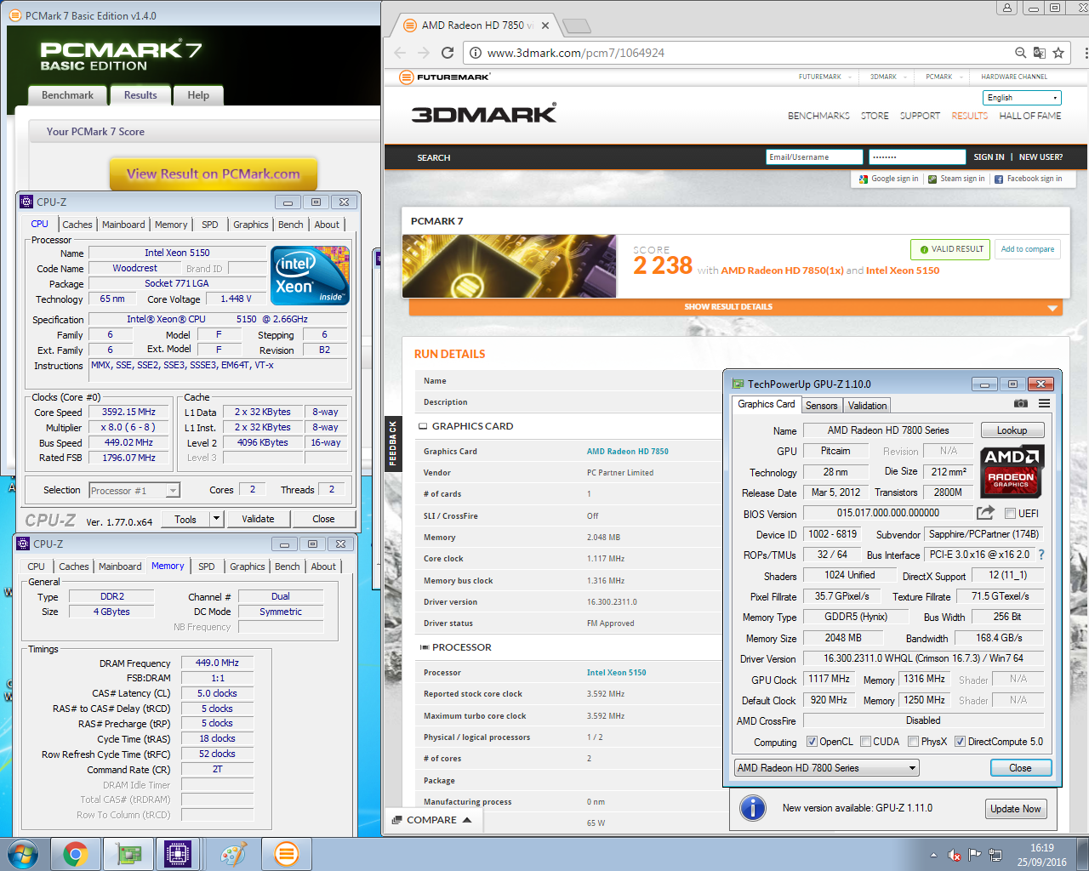Click Update Now button
The image size is (1089, 871).
[x=1016, y=809]
